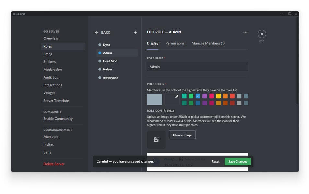309x194 pixels.
Task: Click the Choose Image button
Action: (x=182, y=135)
